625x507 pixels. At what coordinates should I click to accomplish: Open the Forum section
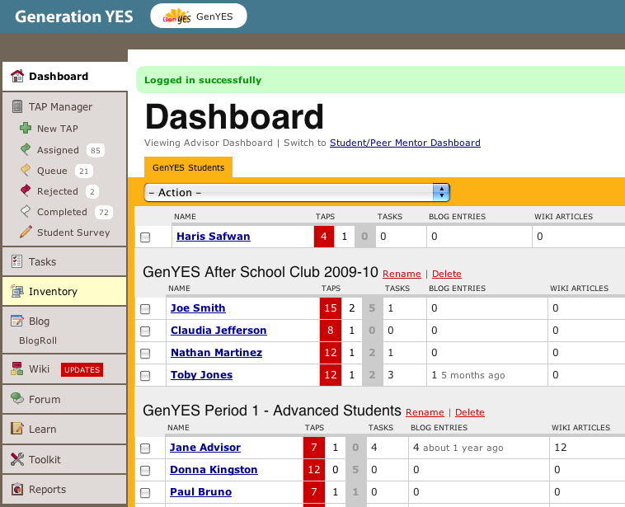(64, 399)
